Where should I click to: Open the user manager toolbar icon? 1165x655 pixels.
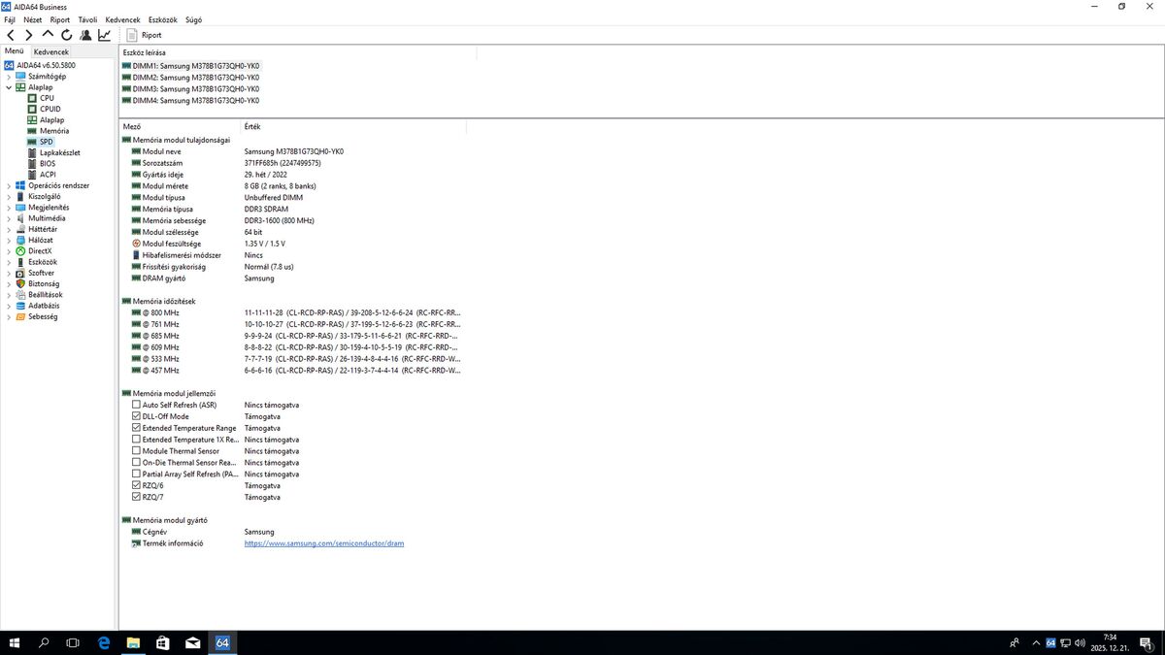tap(85, 35)
